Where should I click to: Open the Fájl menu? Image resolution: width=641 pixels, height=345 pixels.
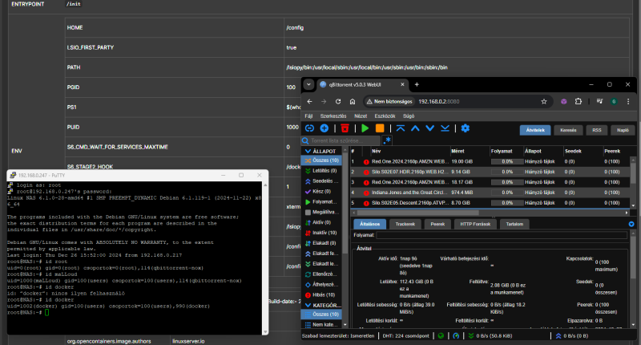(308, 116)
